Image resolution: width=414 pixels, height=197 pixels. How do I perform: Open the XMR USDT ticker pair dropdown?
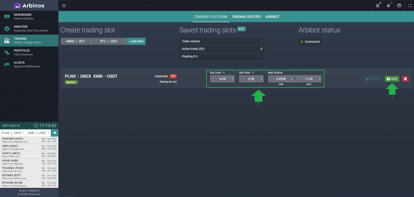point(39,133)
